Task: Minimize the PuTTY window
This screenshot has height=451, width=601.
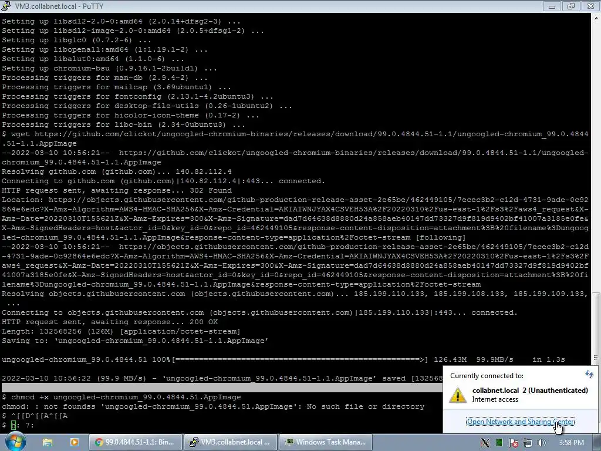Action: [552, 6]
